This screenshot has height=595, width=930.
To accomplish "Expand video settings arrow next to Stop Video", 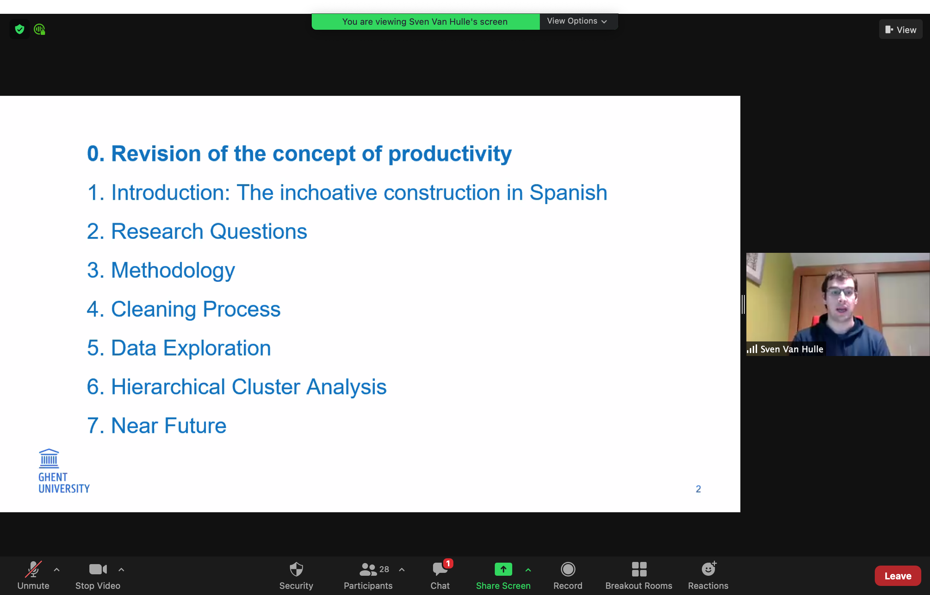I will (x=121, y=569).
